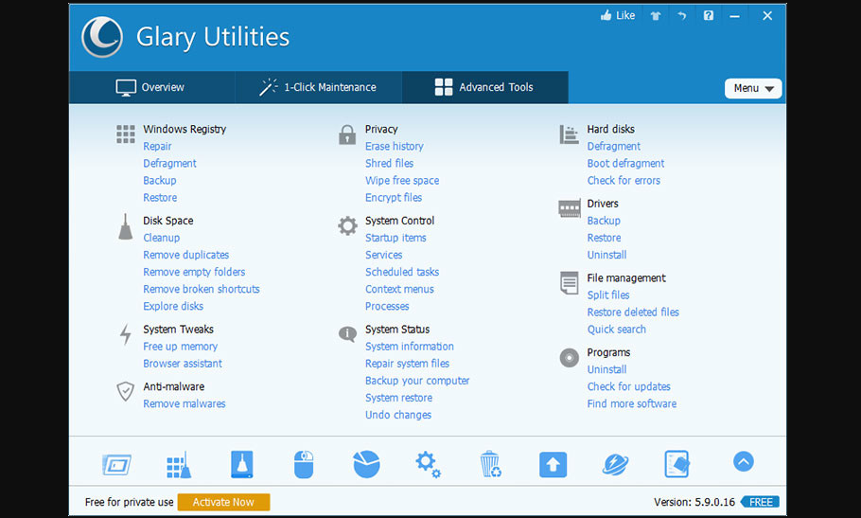Click the File management document icon

(570, 283)
